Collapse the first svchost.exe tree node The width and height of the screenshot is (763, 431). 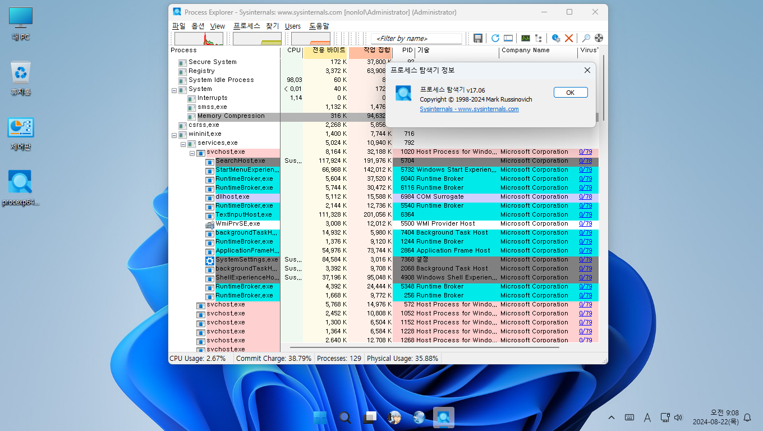[192, 152]
